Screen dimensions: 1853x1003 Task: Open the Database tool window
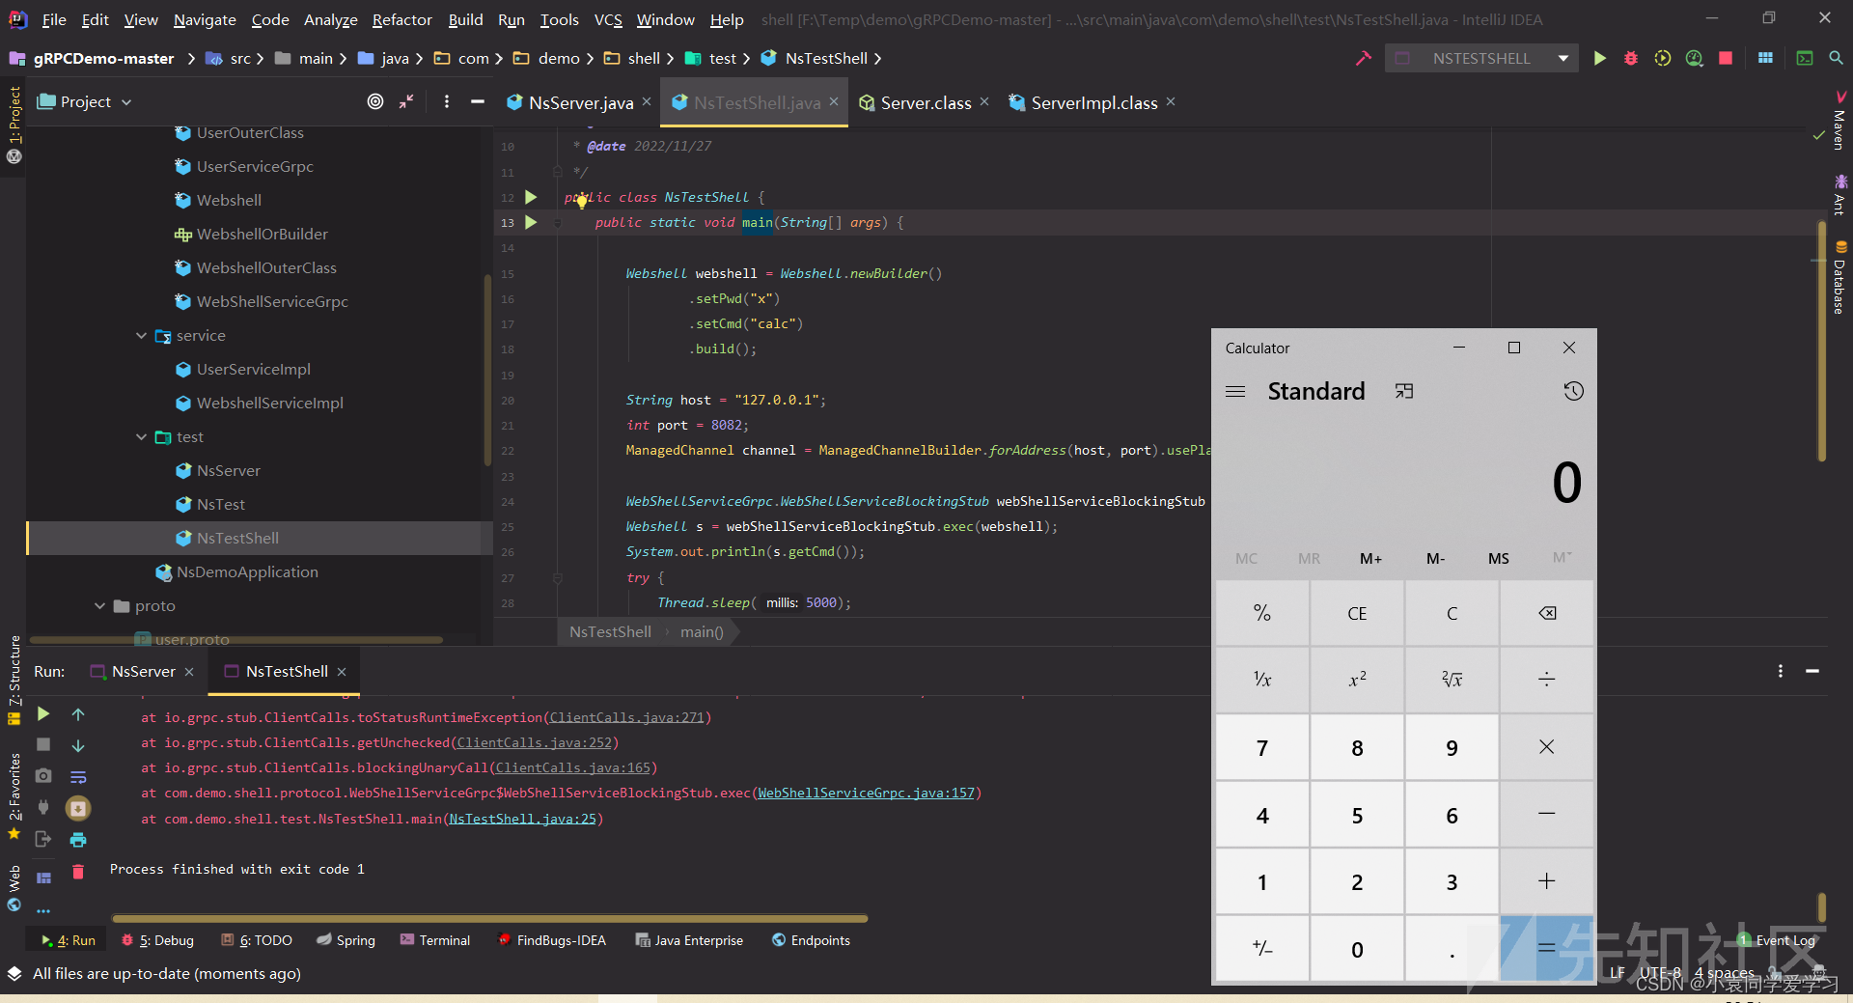[1839, 278]
